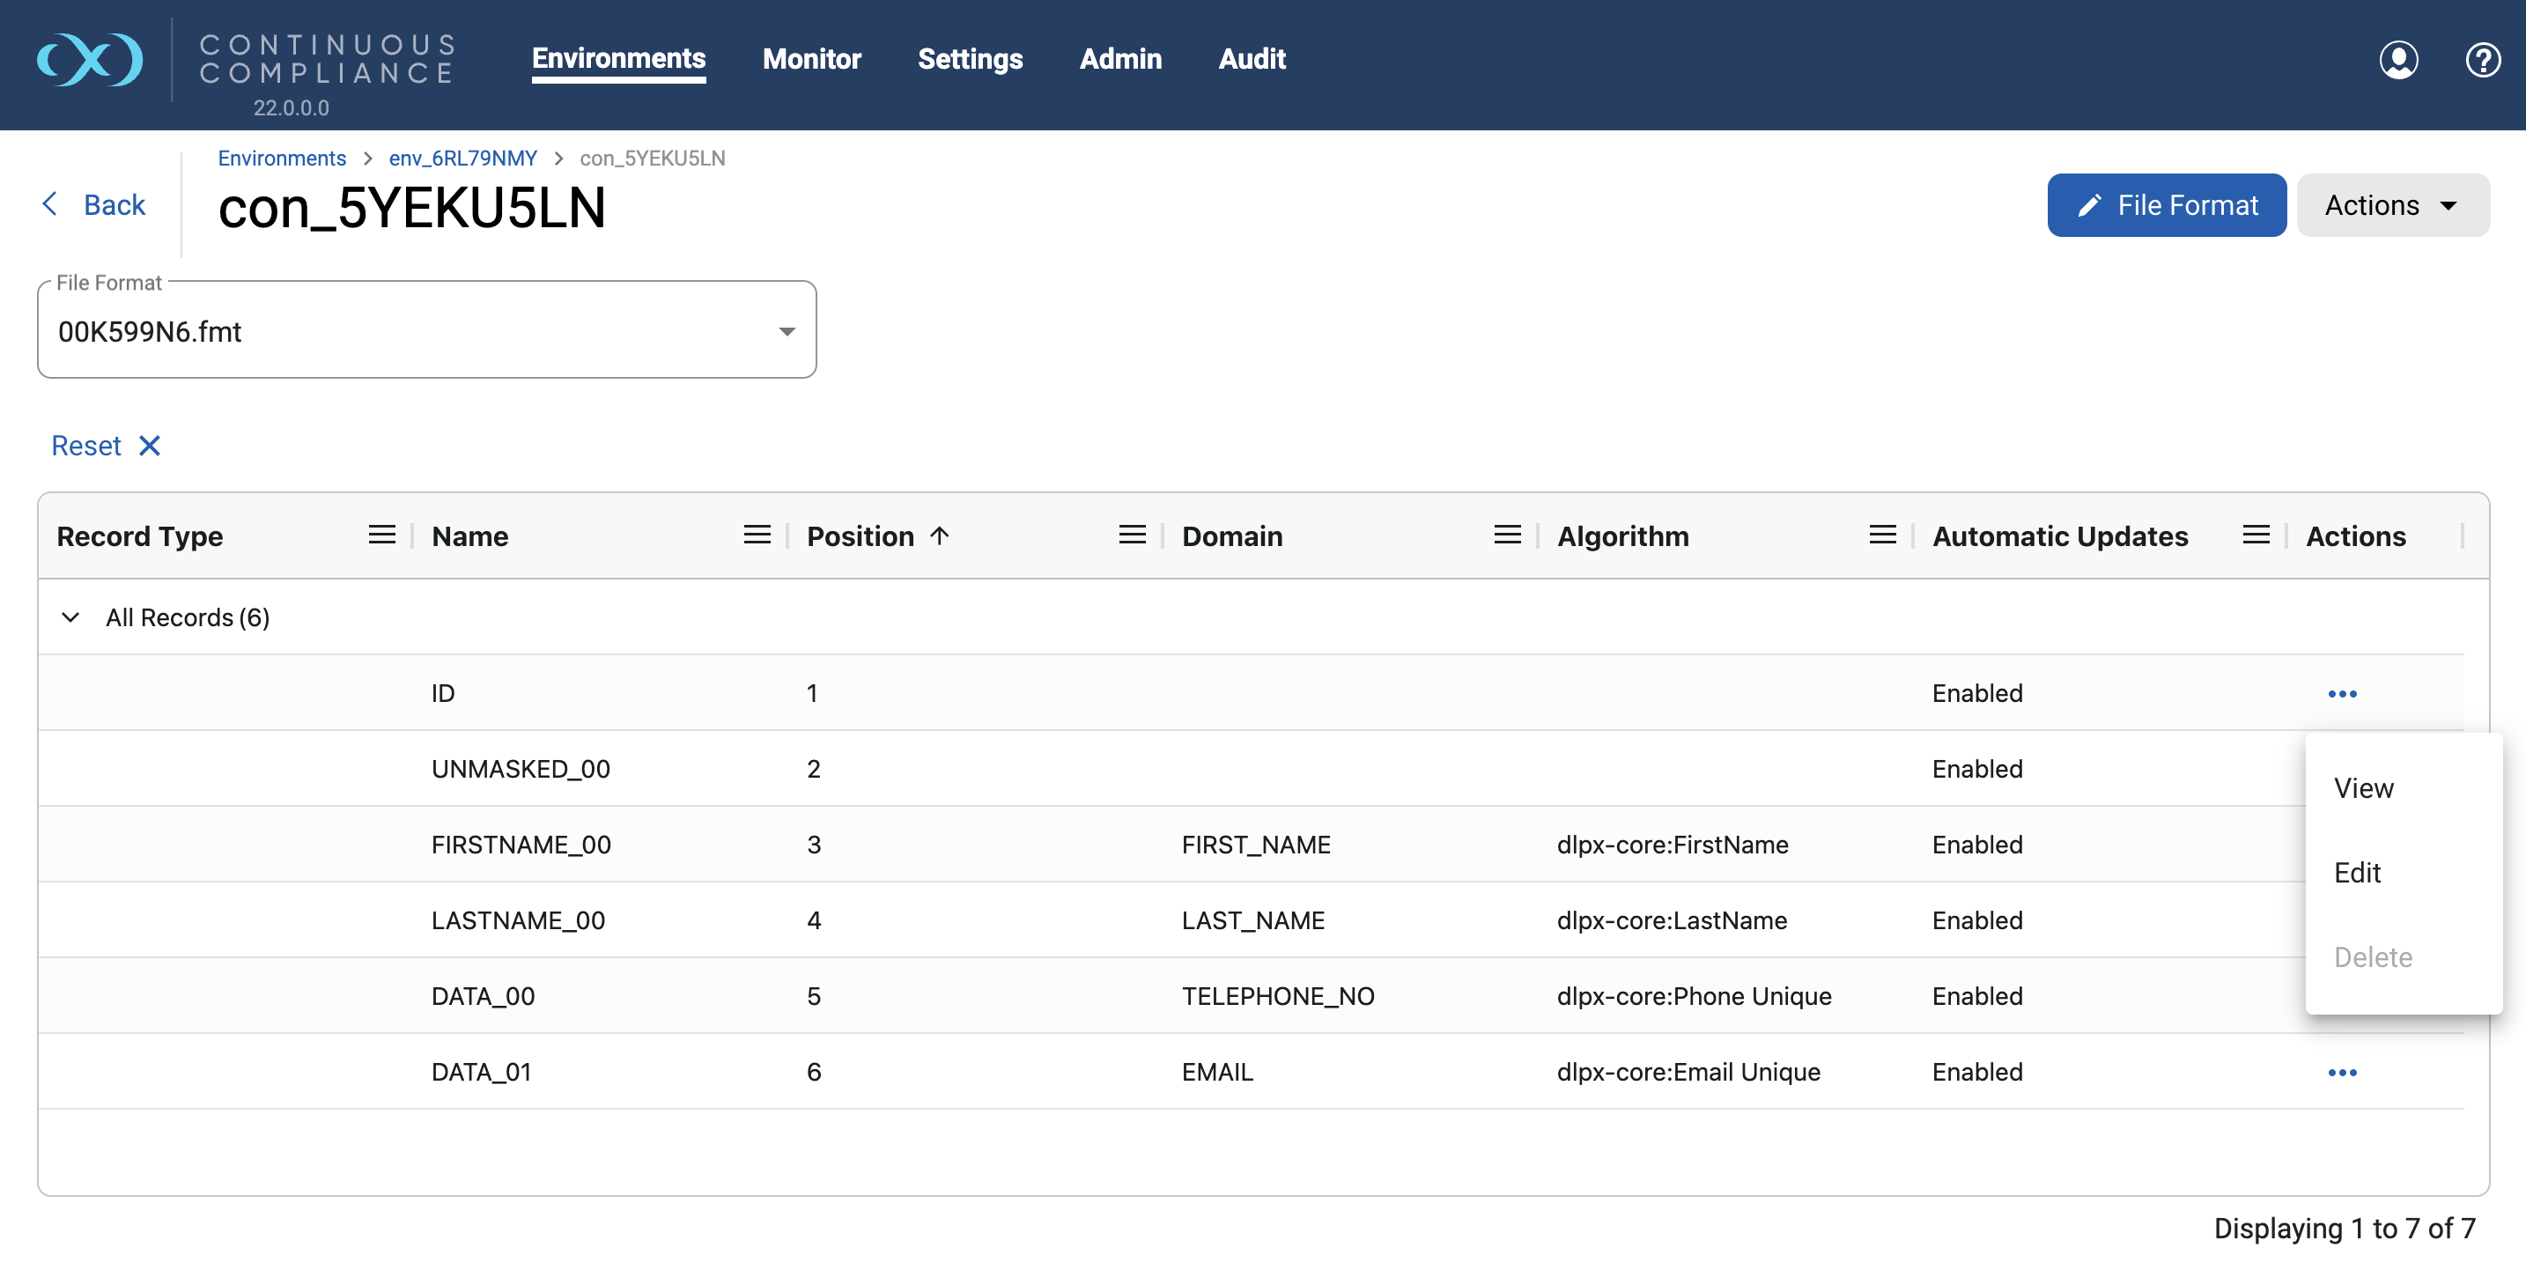
Task: Click the Continuous Compliance logo icon
Action: pos(90,60)
